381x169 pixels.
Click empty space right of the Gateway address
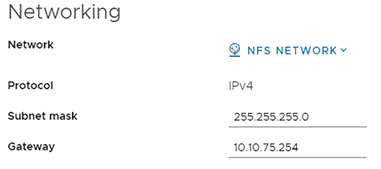(332, 148)
